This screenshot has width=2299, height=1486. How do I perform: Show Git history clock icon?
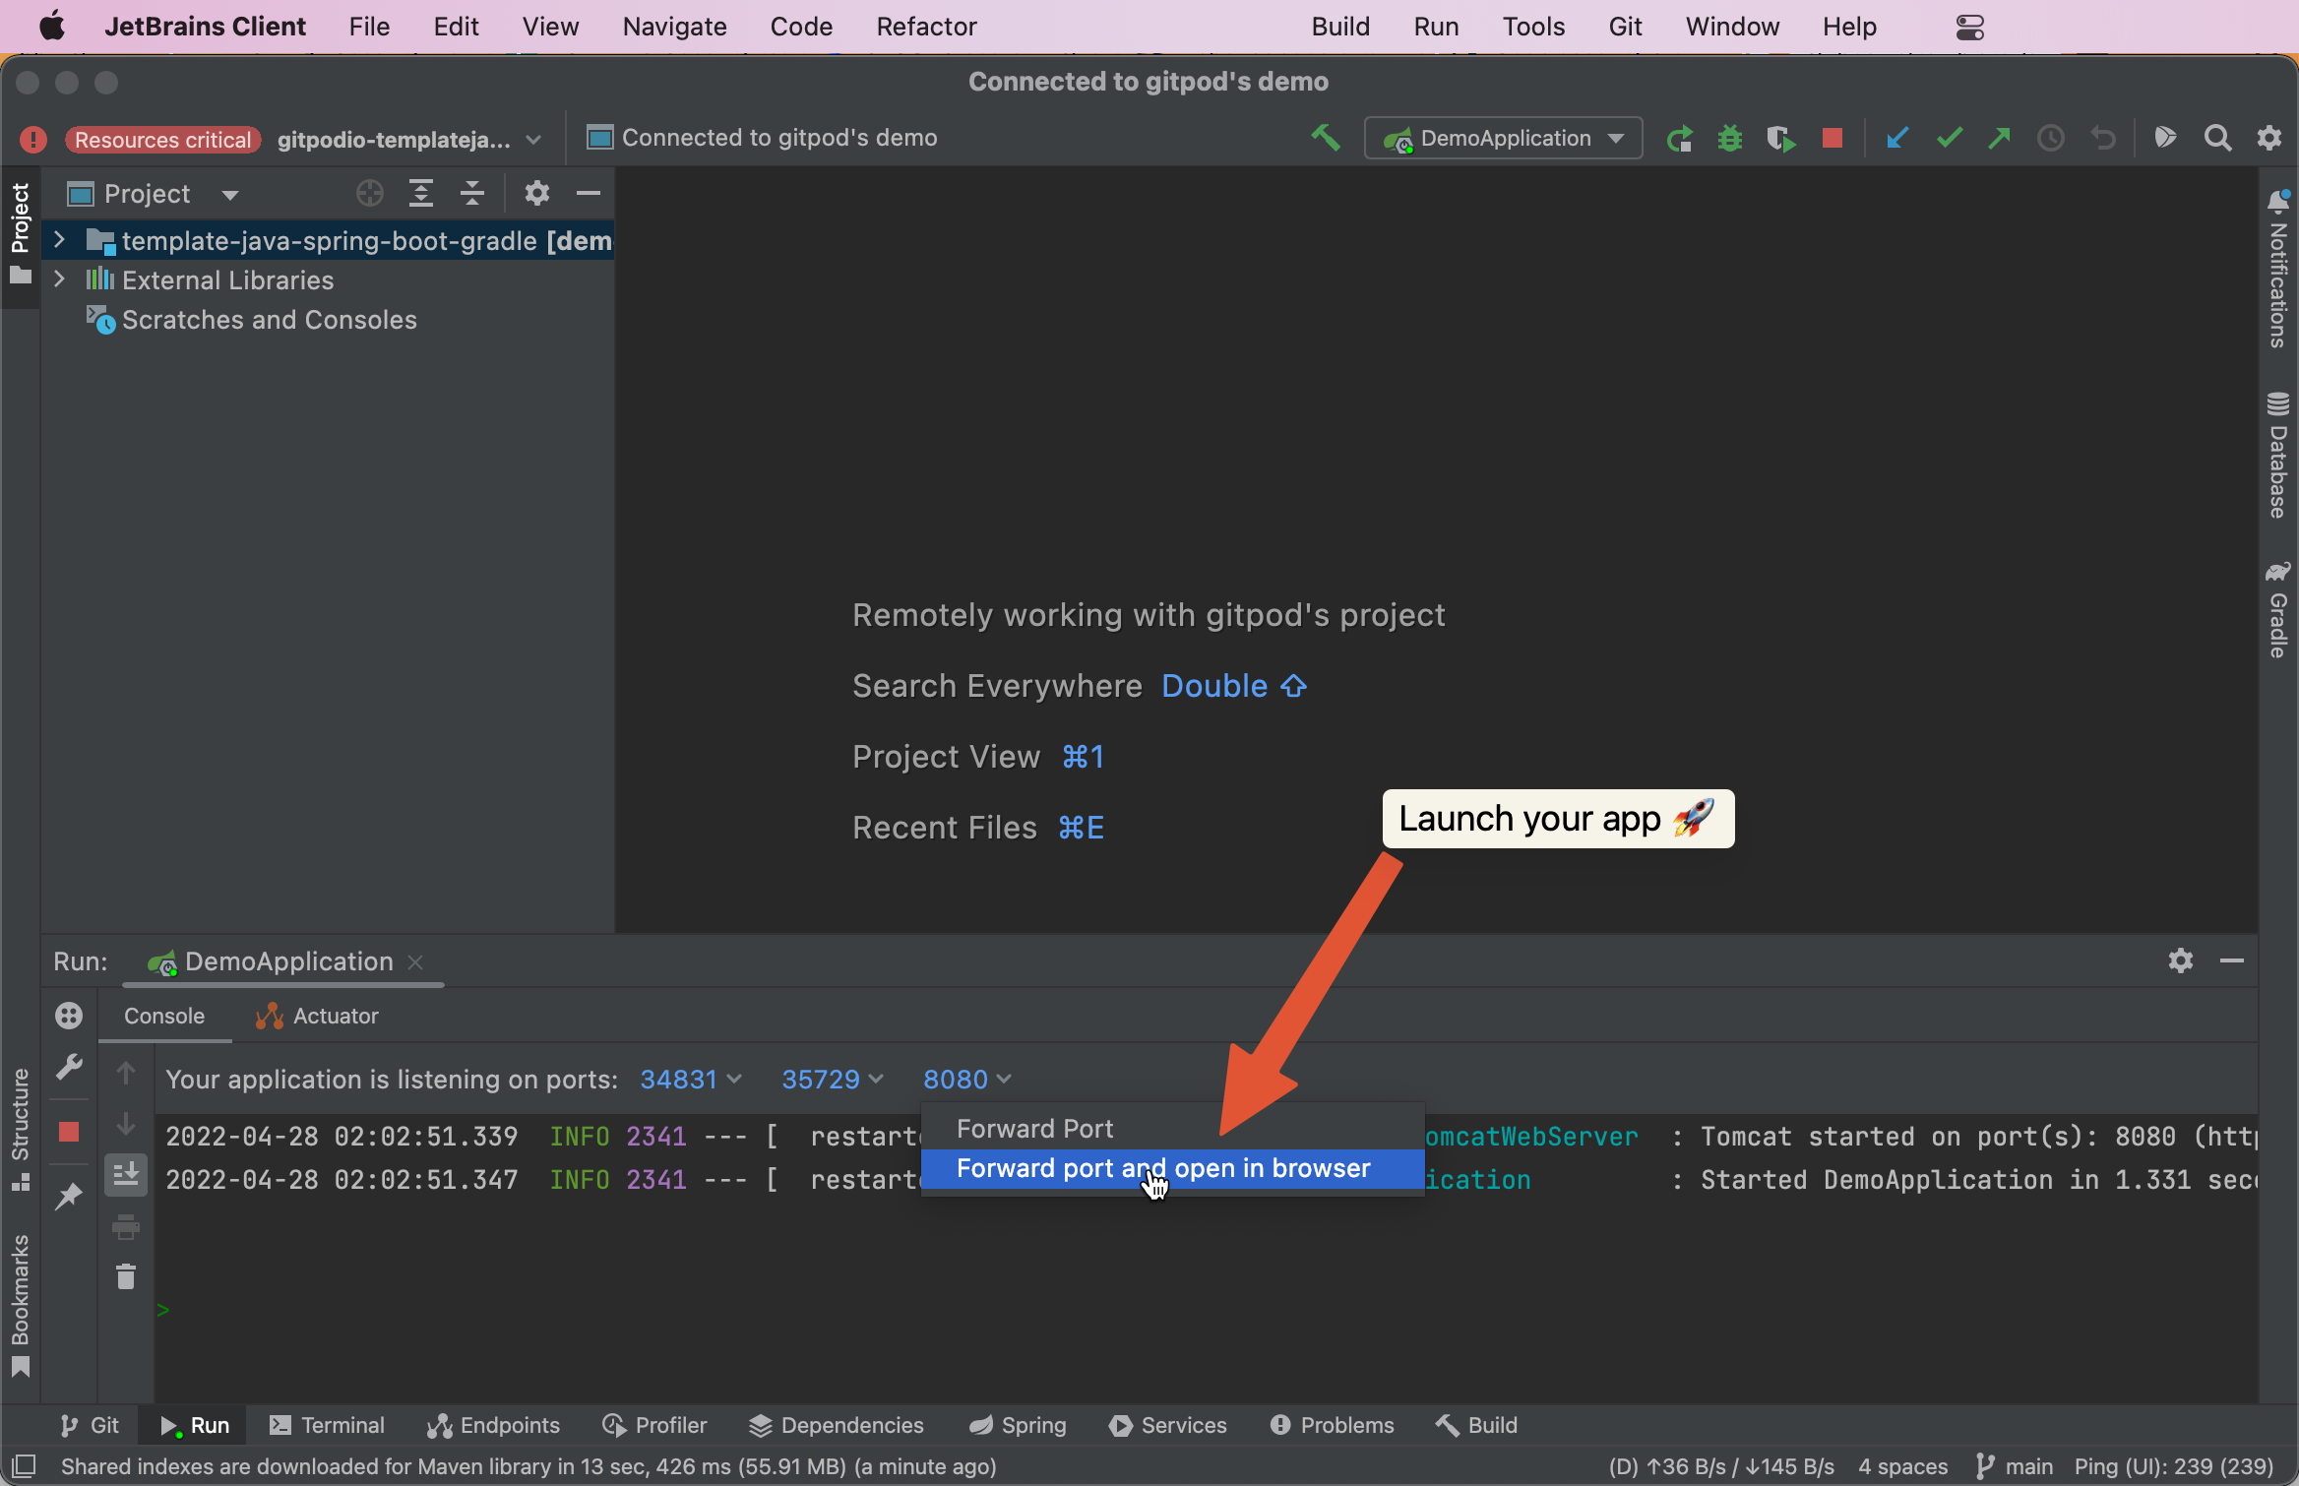[x=2050, y=139]
